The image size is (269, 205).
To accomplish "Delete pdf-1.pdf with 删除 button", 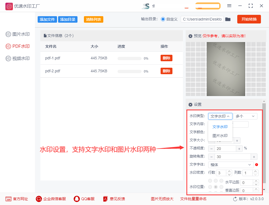I will click(x=167, y=58).
